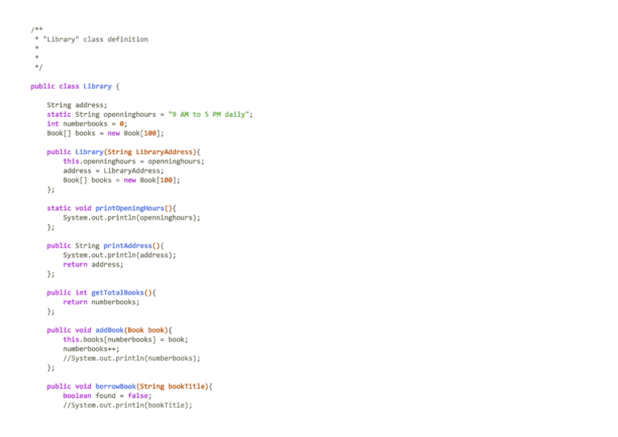Click the commented-out println(numberbooks) line
This screenshot has height=437, width=618.
click(131, 358)
